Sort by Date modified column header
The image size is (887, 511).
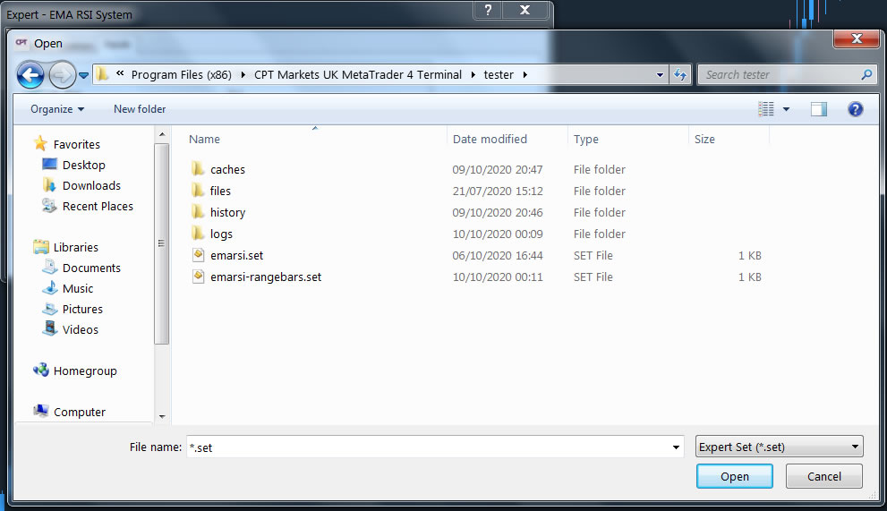click(x=490, y=139)
